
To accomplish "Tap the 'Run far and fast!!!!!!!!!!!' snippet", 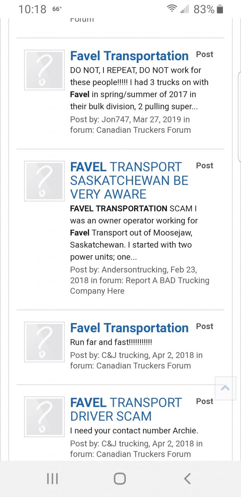I will (111, 342).
